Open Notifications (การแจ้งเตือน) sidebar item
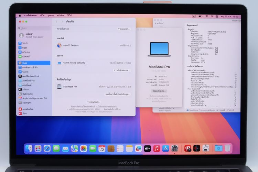This screenshot has width=258, height=172. pos(34,109)
